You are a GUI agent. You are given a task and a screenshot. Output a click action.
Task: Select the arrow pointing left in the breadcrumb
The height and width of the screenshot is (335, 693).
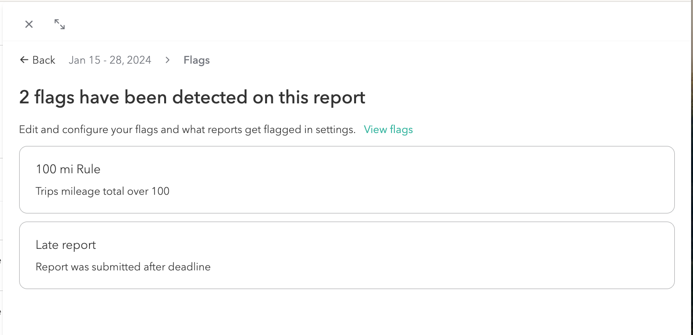tap(24, 59)
